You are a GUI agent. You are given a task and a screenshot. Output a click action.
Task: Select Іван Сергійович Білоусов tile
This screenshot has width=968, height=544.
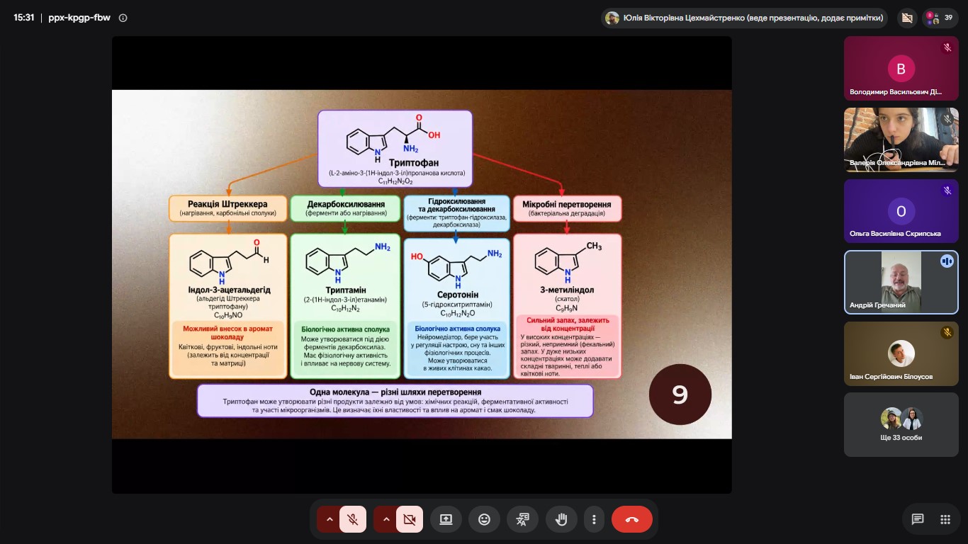tap(901, 353)
